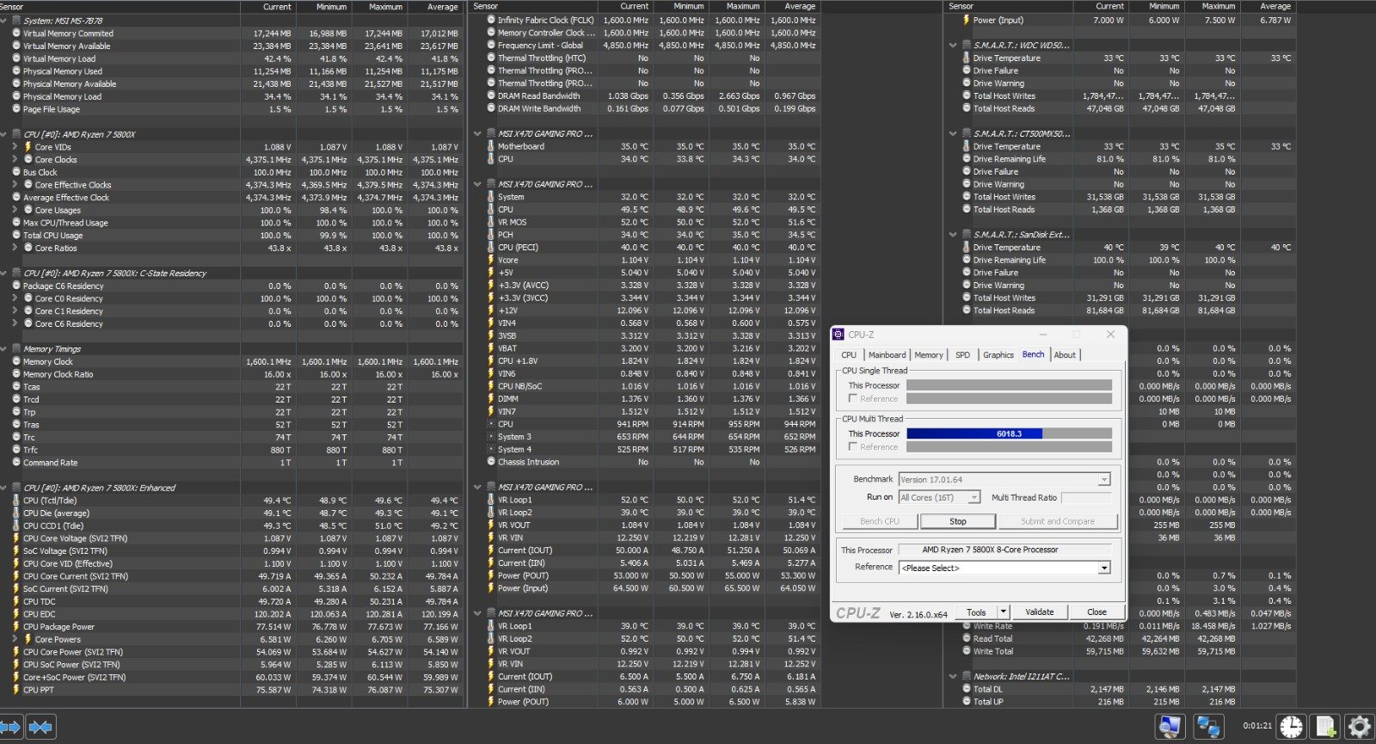This screenshot has width=1376, height=744.
Task: Switch to the SPD tab
Action: coord(962,355)
